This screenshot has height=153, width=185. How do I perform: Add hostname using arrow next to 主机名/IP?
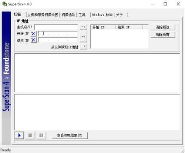pyautogui.click(x=84, y=27)
